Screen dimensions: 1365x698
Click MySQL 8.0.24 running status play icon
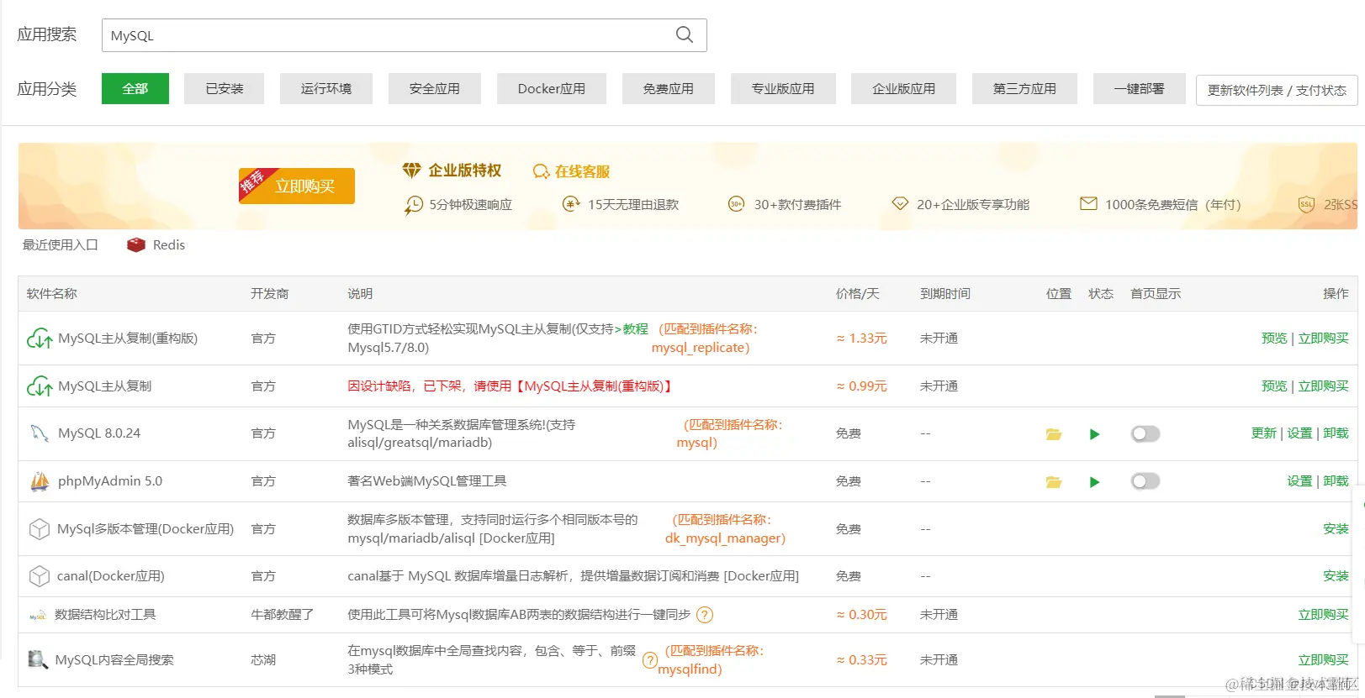point(1094,434)
